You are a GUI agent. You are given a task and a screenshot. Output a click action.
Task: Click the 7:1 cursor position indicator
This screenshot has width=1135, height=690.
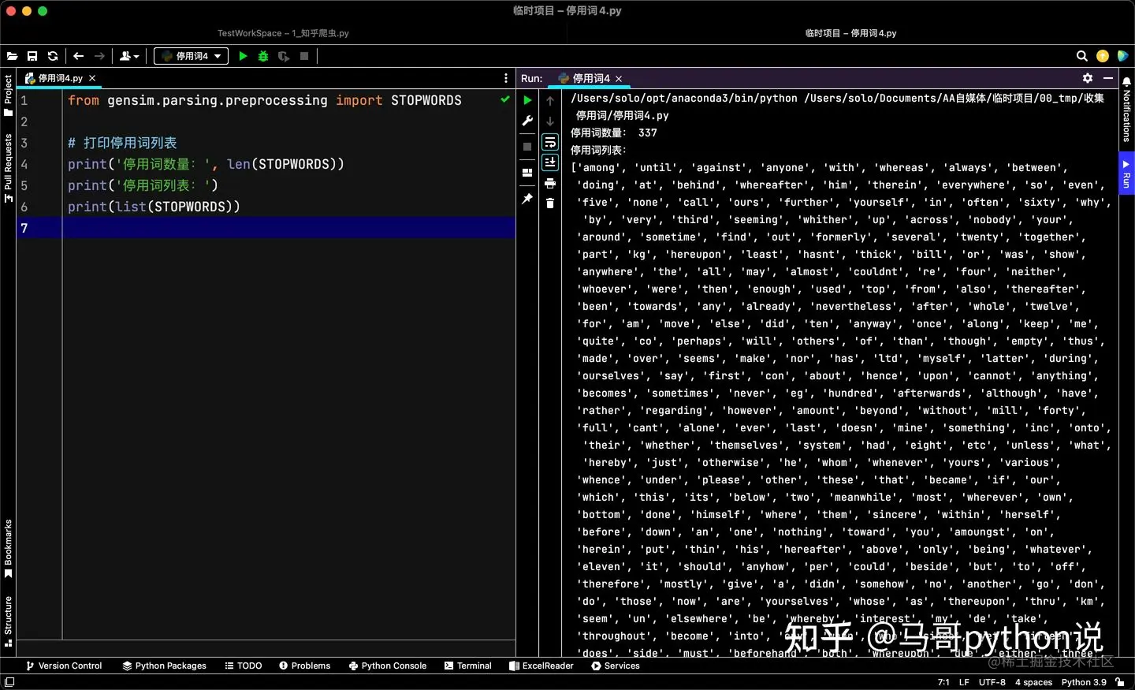click(x=943, y=682)
